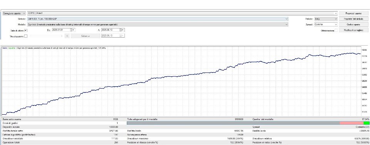Image resolution: width=370 pixels, height=145 pixels.
Task: Click the green segment of model quality bar
Action: click(x=367, y=123)
